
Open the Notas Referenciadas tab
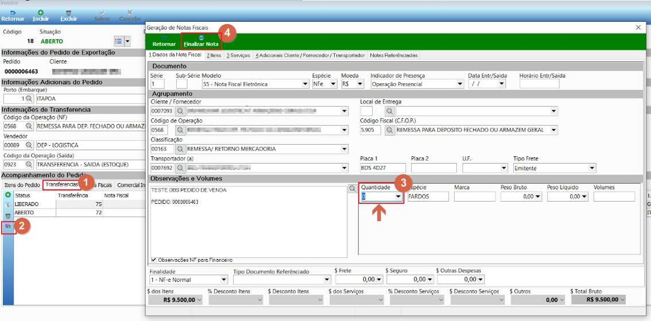tap(394, 55)
